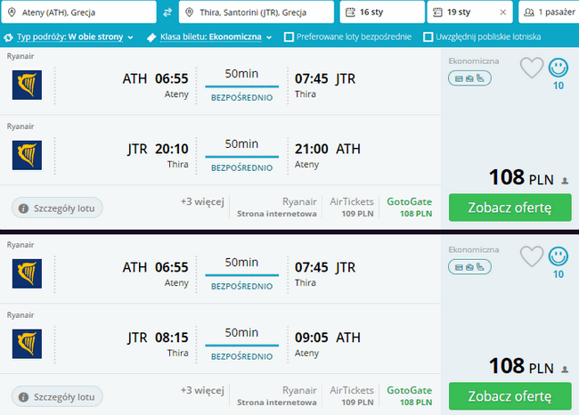579x415 pixels.
Task: Click Zobacz ofertę for second flight
Action: coord(510,396)
